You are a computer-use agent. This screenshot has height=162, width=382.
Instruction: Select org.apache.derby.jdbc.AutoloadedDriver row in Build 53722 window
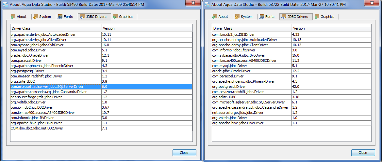click(291, 40)
